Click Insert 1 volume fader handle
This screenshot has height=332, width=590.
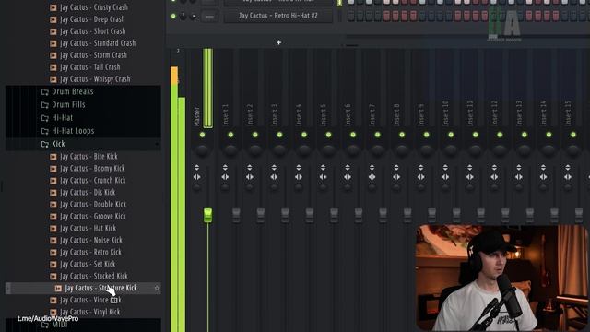[236, 215]
